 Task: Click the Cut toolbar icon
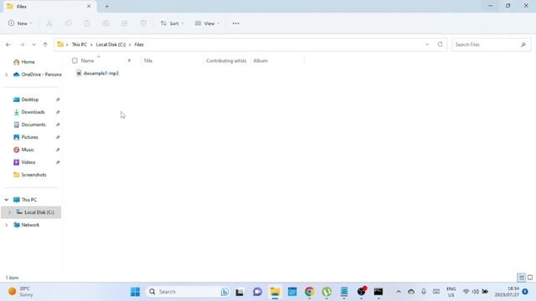[49, 23]
